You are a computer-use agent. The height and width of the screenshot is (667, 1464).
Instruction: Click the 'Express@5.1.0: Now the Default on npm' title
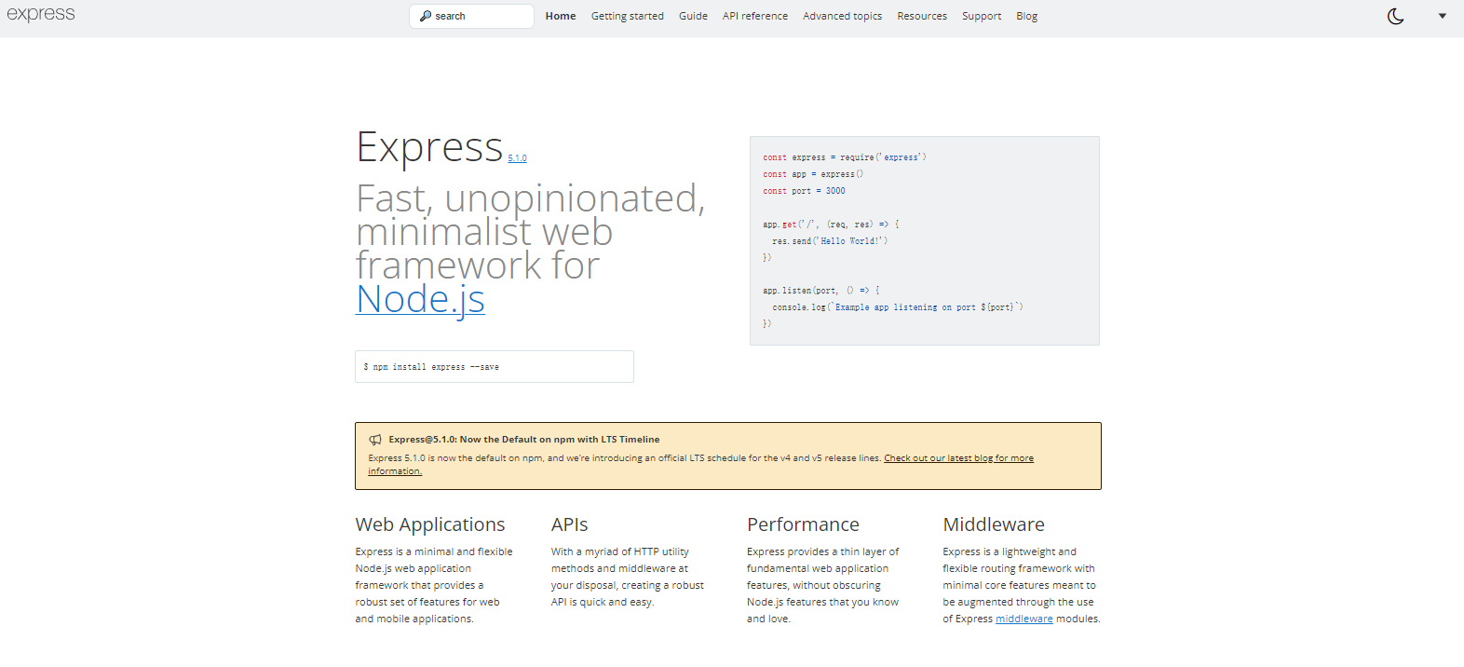[x=524, y=440]
